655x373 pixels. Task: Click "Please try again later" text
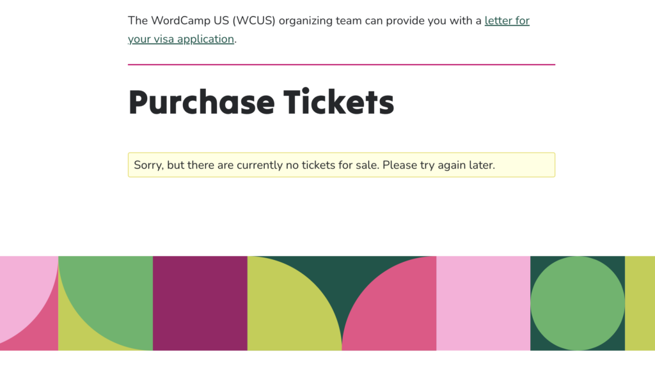(x=439, y=165)
